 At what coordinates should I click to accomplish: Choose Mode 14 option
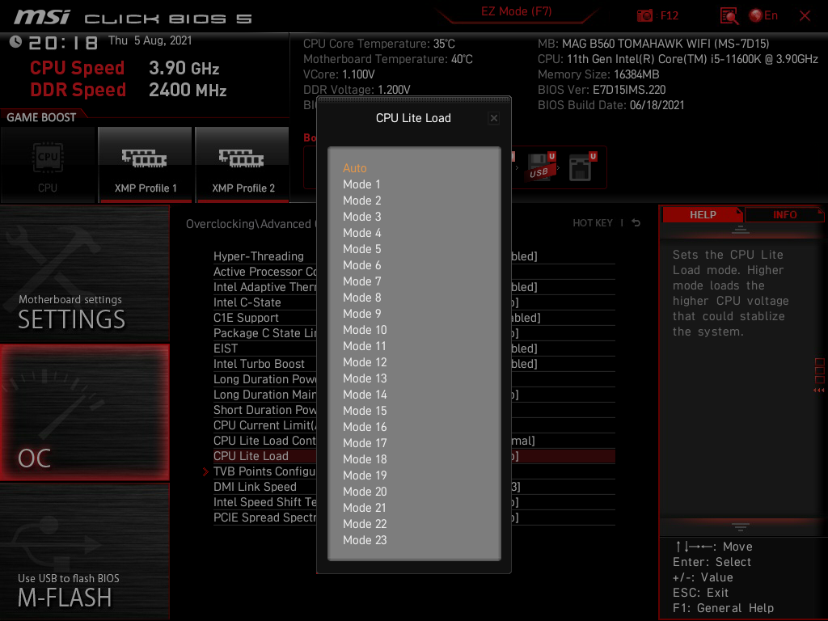(x=365, y=395)
